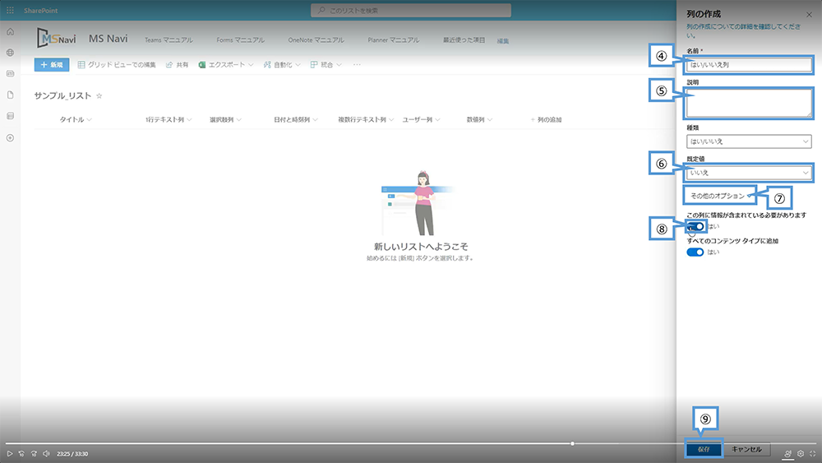822x463 pixels.
Task: Close the 列の作成 panel
Action: click(x=809, y=15)
